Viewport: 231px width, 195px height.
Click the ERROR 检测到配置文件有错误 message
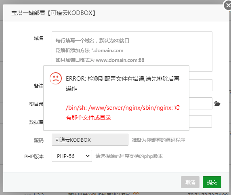pos(123,84)
